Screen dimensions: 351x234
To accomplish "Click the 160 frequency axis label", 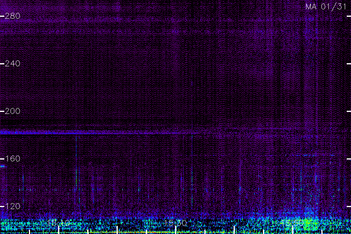I will coord(12,159).
